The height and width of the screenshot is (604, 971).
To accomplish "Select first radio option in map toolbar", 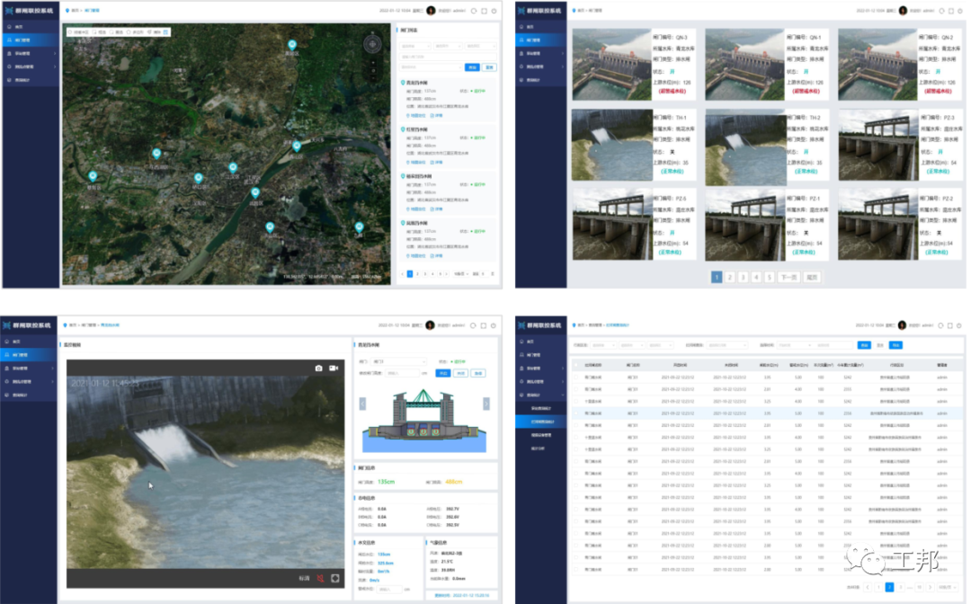I will pyautogui.click(x=70, y=32).
